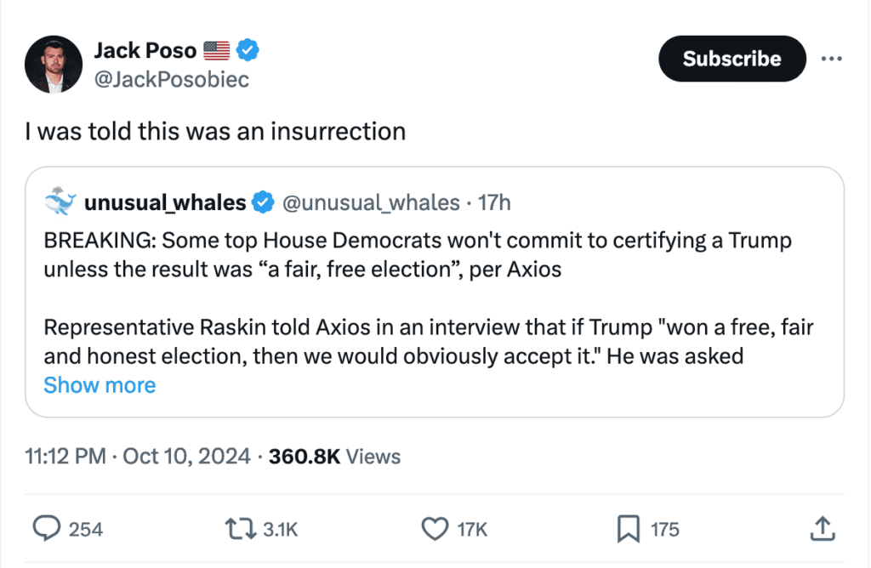Bookmark this tweet using the bookmark icon
This screenshot has width=871, height=568.
[x=628, y=529]
